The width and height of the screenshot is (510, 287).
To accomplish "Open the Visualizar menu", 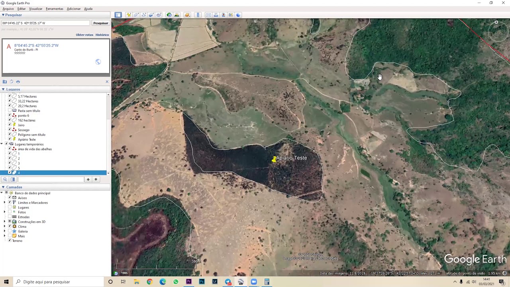I will [35, 9].
